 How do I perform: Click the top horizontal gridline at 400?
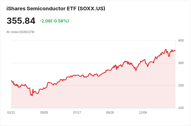(x=93, y=41)
